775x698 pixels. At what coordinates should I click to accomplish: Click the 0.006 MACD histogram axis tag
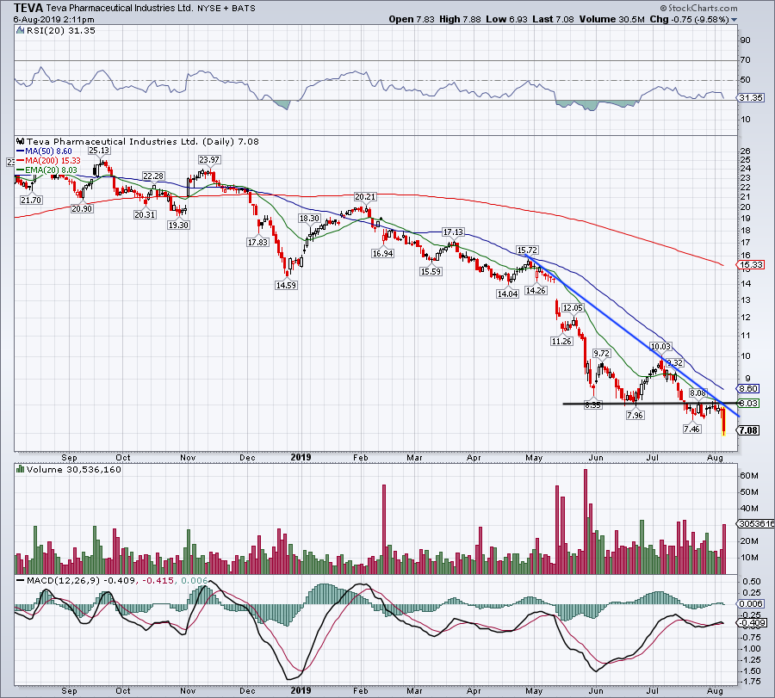pos(750,603)
